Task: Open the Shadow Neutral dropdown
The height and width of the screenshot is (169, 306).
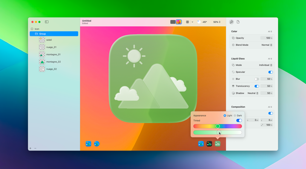Action: tap(253, 93)
